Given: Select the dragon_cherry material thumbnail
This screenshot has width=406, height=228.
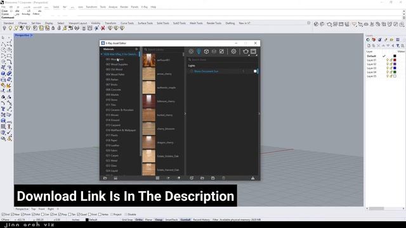Looking at the screenshot, I should pyautogui.click(x=149, y=142).
